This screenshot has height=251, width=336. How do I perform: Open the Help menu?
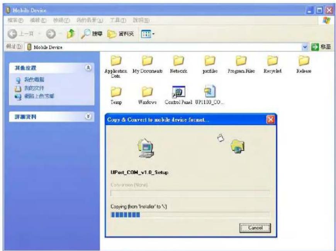point(141,20)
